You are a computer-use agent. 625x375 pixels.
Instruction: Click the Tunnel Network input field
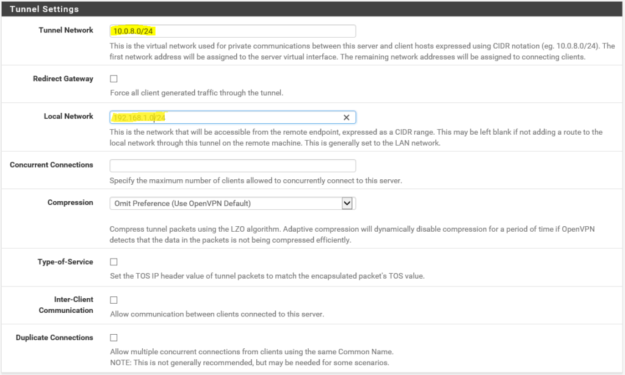pyautogui.click(x=232, y=31)
